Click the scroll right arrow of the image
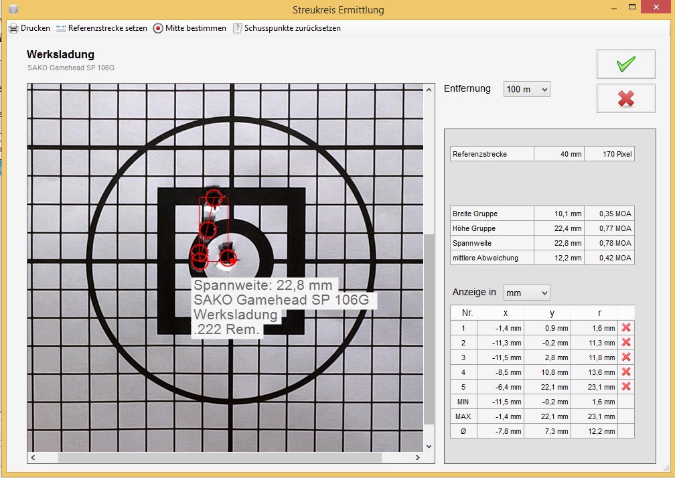This screenshot has width=675, height=478. pyautogui.click(x=418, y=457)
